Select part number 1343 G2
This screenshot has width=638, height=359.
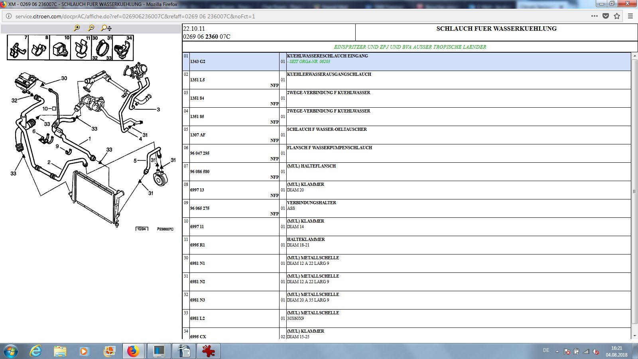click(x=197, y=61)
